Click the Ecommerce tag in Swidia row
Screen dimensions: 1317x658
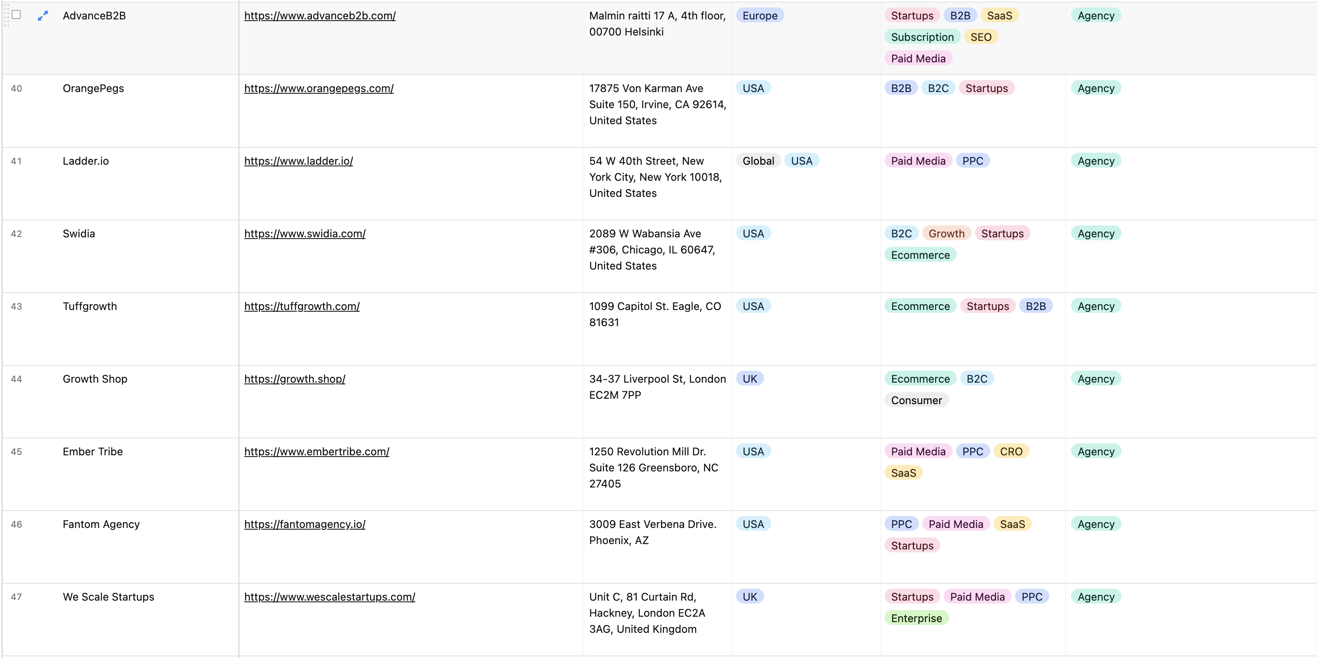pyautogui.click(x=920, y=255)
